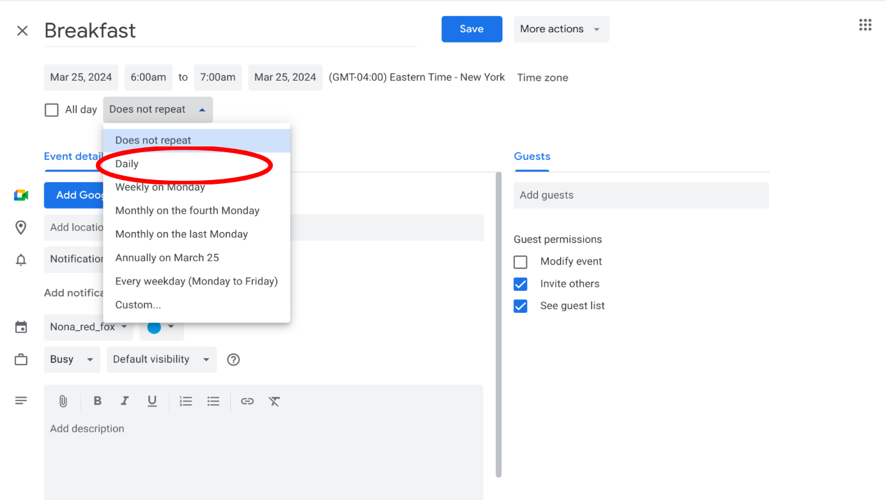Uncheck Invite others permission
Viewport: 885px width, 500px height.
click(521, 284)
